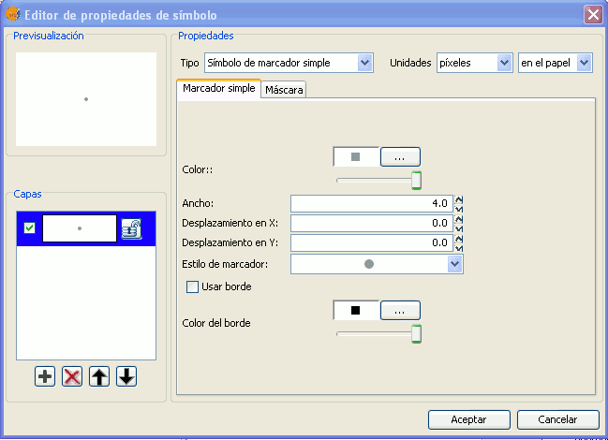Click the border color transparency slider handle

[417, 334]
